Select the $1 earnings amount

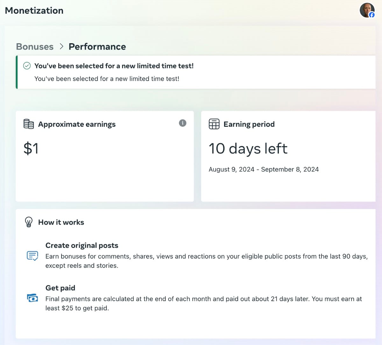click(31, 148)
